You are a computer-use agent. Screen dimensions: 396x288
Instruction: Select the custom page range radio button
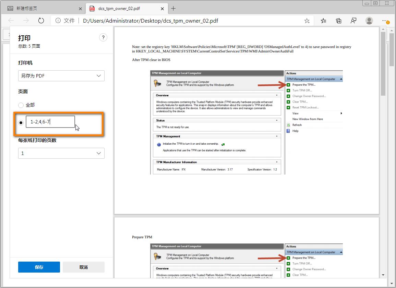pyautogui.click(x=21, y=122)
